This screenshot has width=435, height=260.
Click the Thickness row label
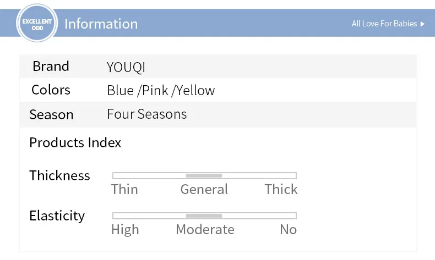(59, 175)
